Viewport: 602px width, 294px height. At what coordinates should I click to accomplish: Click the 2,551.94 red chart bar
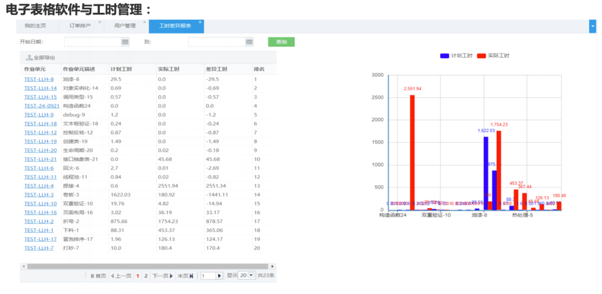(x=412, y=152)
